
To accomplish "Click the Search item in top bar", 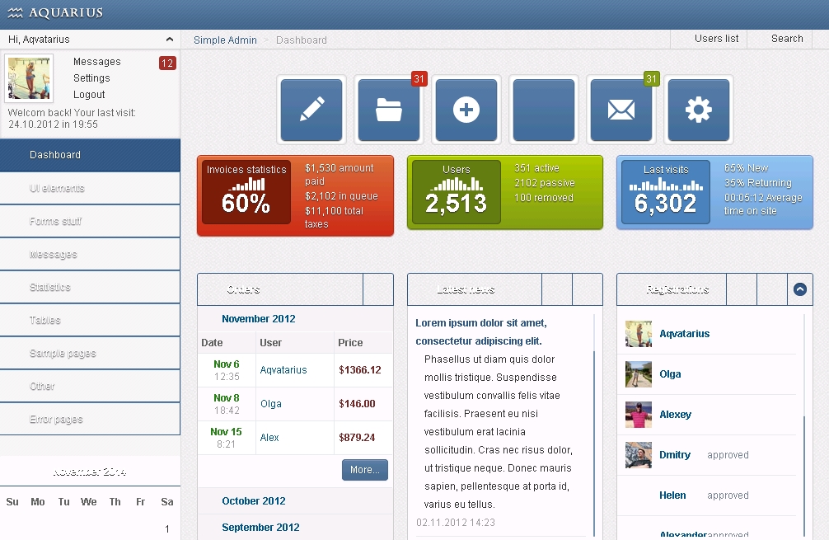I will [x=787, y=39].
